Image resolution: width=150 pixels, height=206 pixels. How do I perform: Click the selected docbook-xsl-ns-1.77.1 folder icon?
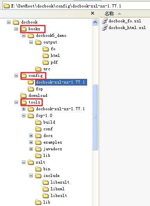(x=31, y=82)
